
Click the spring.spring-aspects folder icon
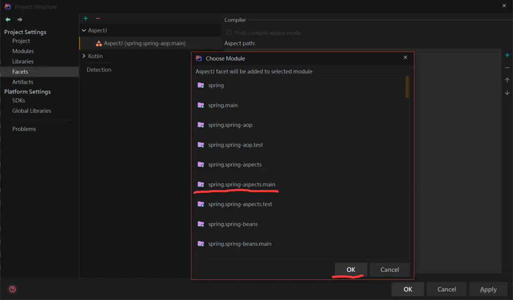point(200,165)
